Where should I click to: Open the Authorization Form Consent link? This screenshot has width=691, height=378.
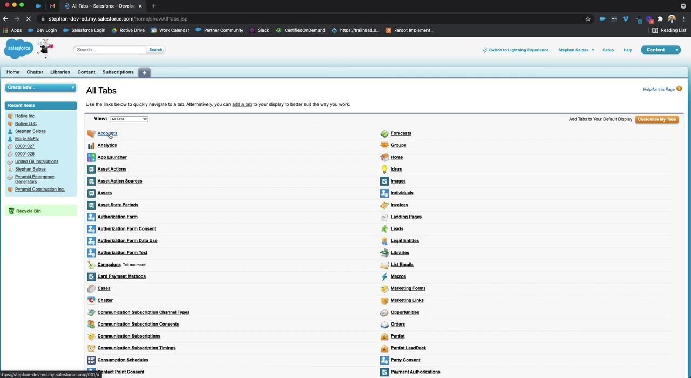pyautogui.click(x=127, y=229)
